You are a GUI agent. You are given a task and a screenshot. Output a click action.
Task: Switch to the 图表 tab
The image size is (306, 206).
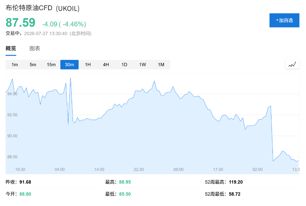(x=35, y=48)
